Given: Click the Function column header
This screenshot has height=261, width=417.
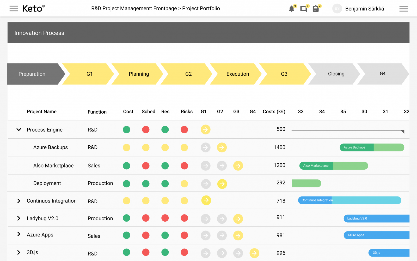Looking at the screenshot, I should 97,112.
